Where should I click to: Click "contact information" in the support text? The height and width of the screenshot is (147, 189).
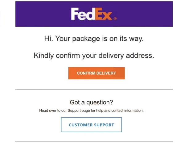[x=127, y=111]
